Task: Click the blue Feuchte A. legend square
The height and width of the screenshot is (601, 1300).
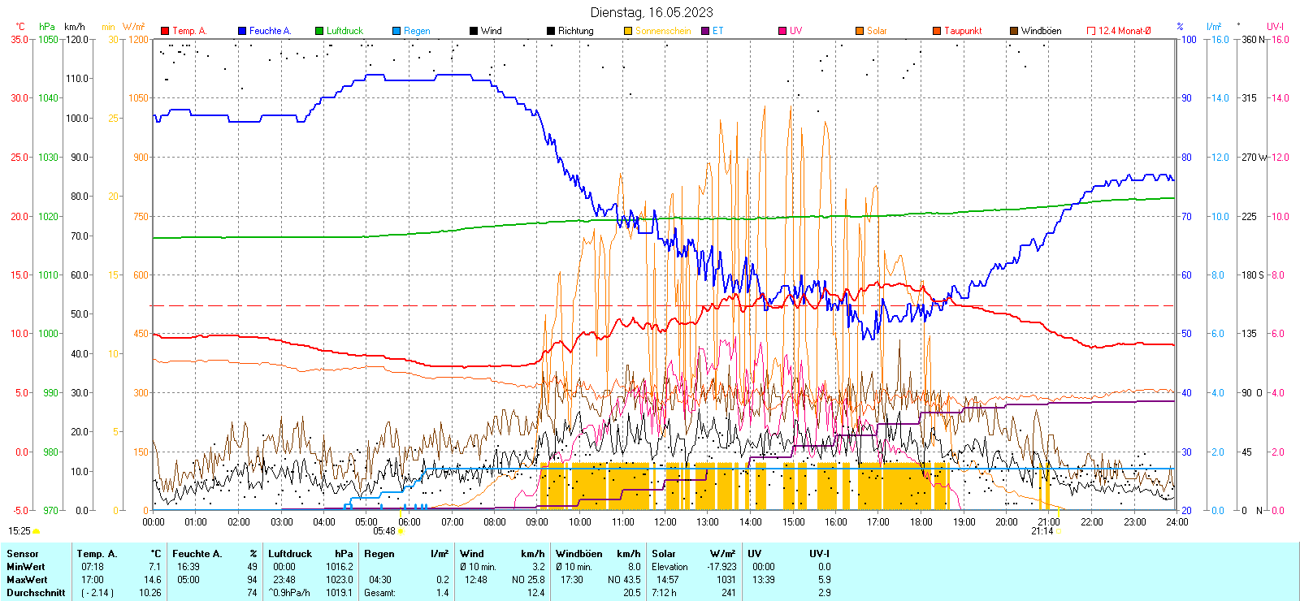Action: pyautogui.click(x=242, y=31)
